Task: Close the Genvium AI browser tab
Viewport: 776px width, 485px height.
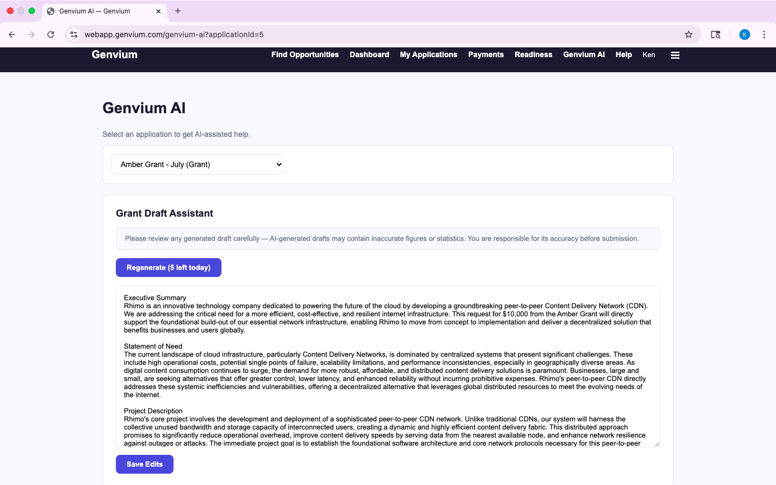Action: coord(158,11)
